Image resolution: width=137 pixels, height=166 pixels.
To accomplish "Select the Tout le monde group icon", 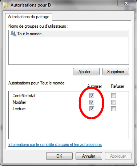I will 13,33.
